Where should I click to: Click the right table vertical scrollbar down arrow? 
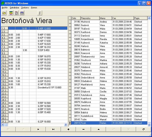click(x=149, y=124)
